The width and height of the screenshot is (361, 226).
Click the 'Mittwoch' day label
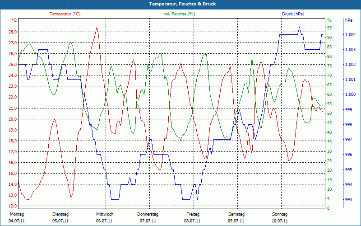(x=105, y=214)
